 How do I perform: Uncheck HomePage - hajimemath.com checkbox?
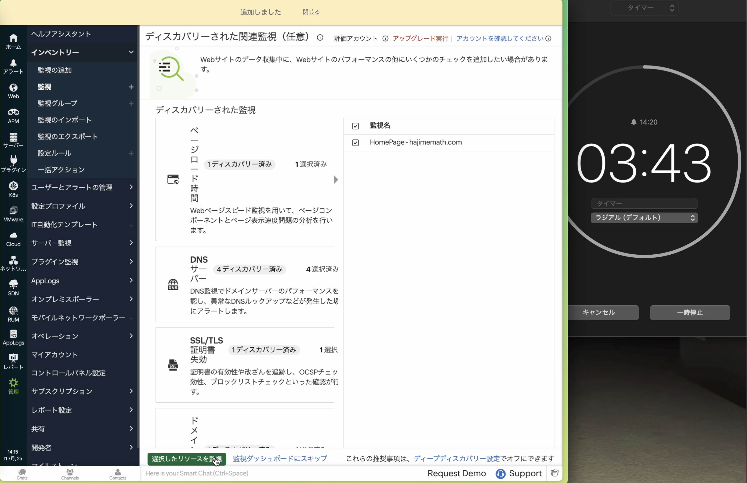(x=355, y=143)
